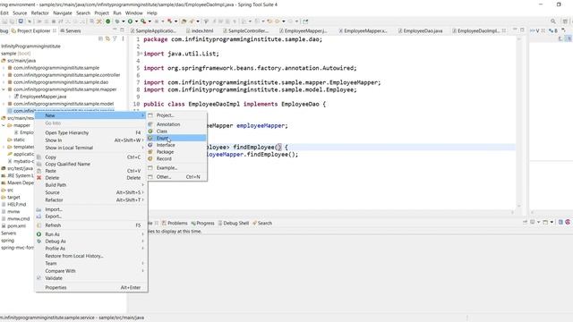Viewport: 573px width, 322px height.
Task: Open the Navigate menu
Action: [x=63, y=13]
